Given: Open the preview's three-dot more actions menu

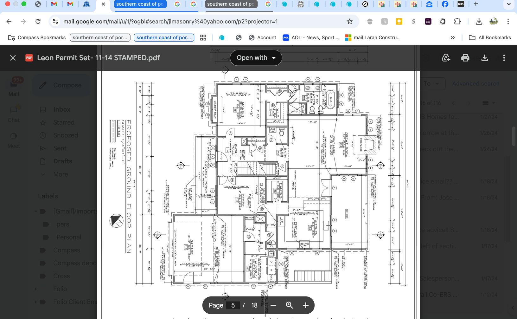Looking at the screenshot, I should [504, 58].
